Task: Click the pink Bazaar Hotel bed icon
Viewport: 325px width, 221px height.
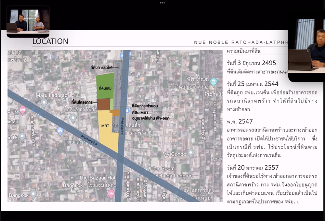Action: point(111,194)
